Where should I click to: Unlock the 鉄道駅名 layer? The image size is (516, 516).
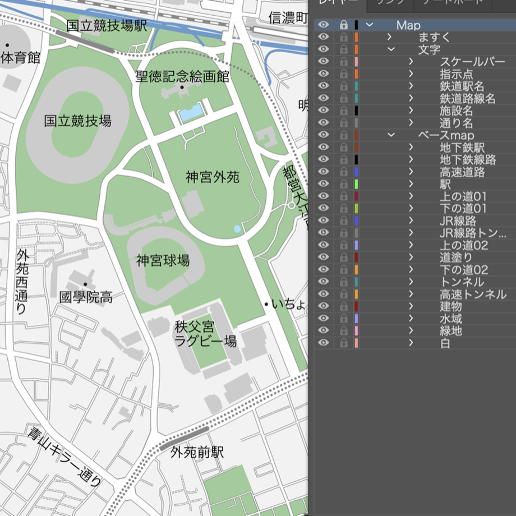click(344, 86)
